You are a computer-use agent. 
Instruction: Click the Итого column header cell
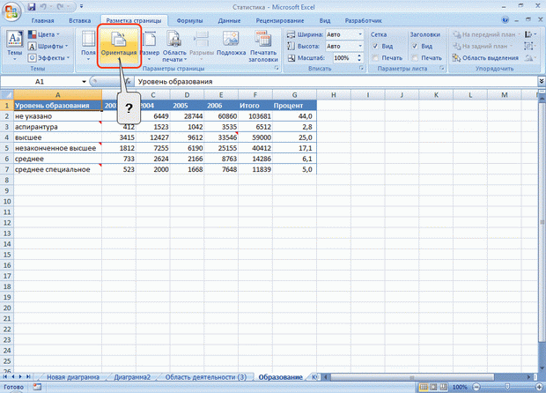255,106
